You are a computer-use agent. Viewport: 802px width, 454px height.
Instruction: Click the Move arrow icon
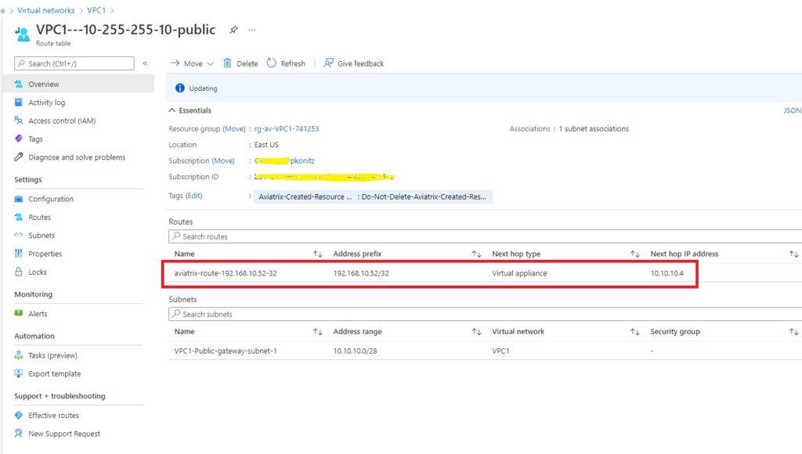175,63
